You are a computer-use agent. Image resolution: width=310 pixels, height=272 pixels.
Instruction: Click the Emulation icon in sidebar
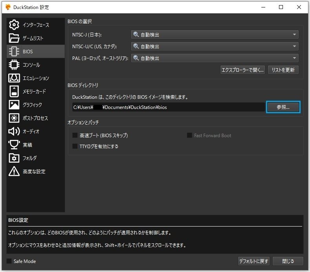click(14, 78)
